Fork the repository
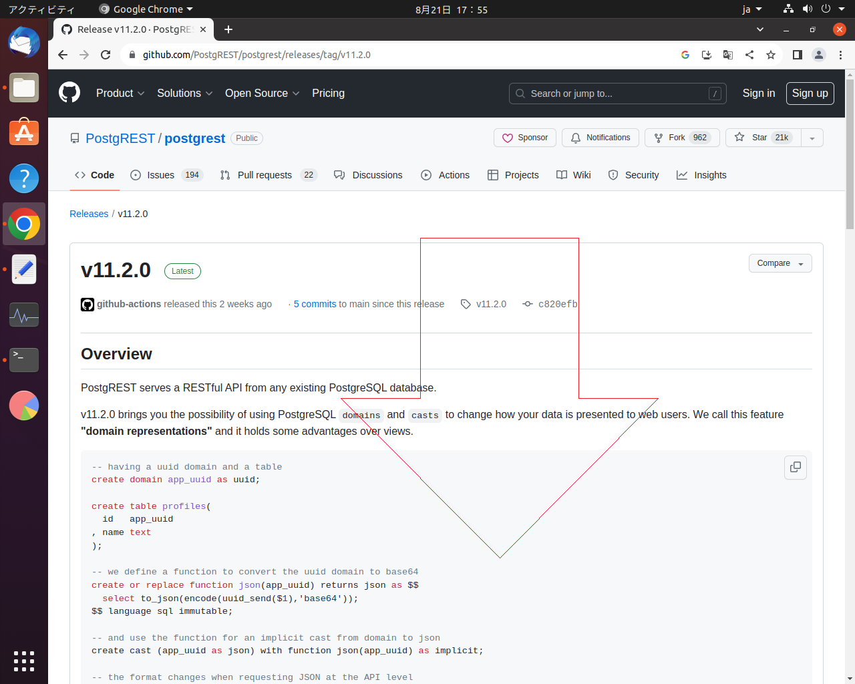This screenshot has height=684, width=855. tap(682, 138)
